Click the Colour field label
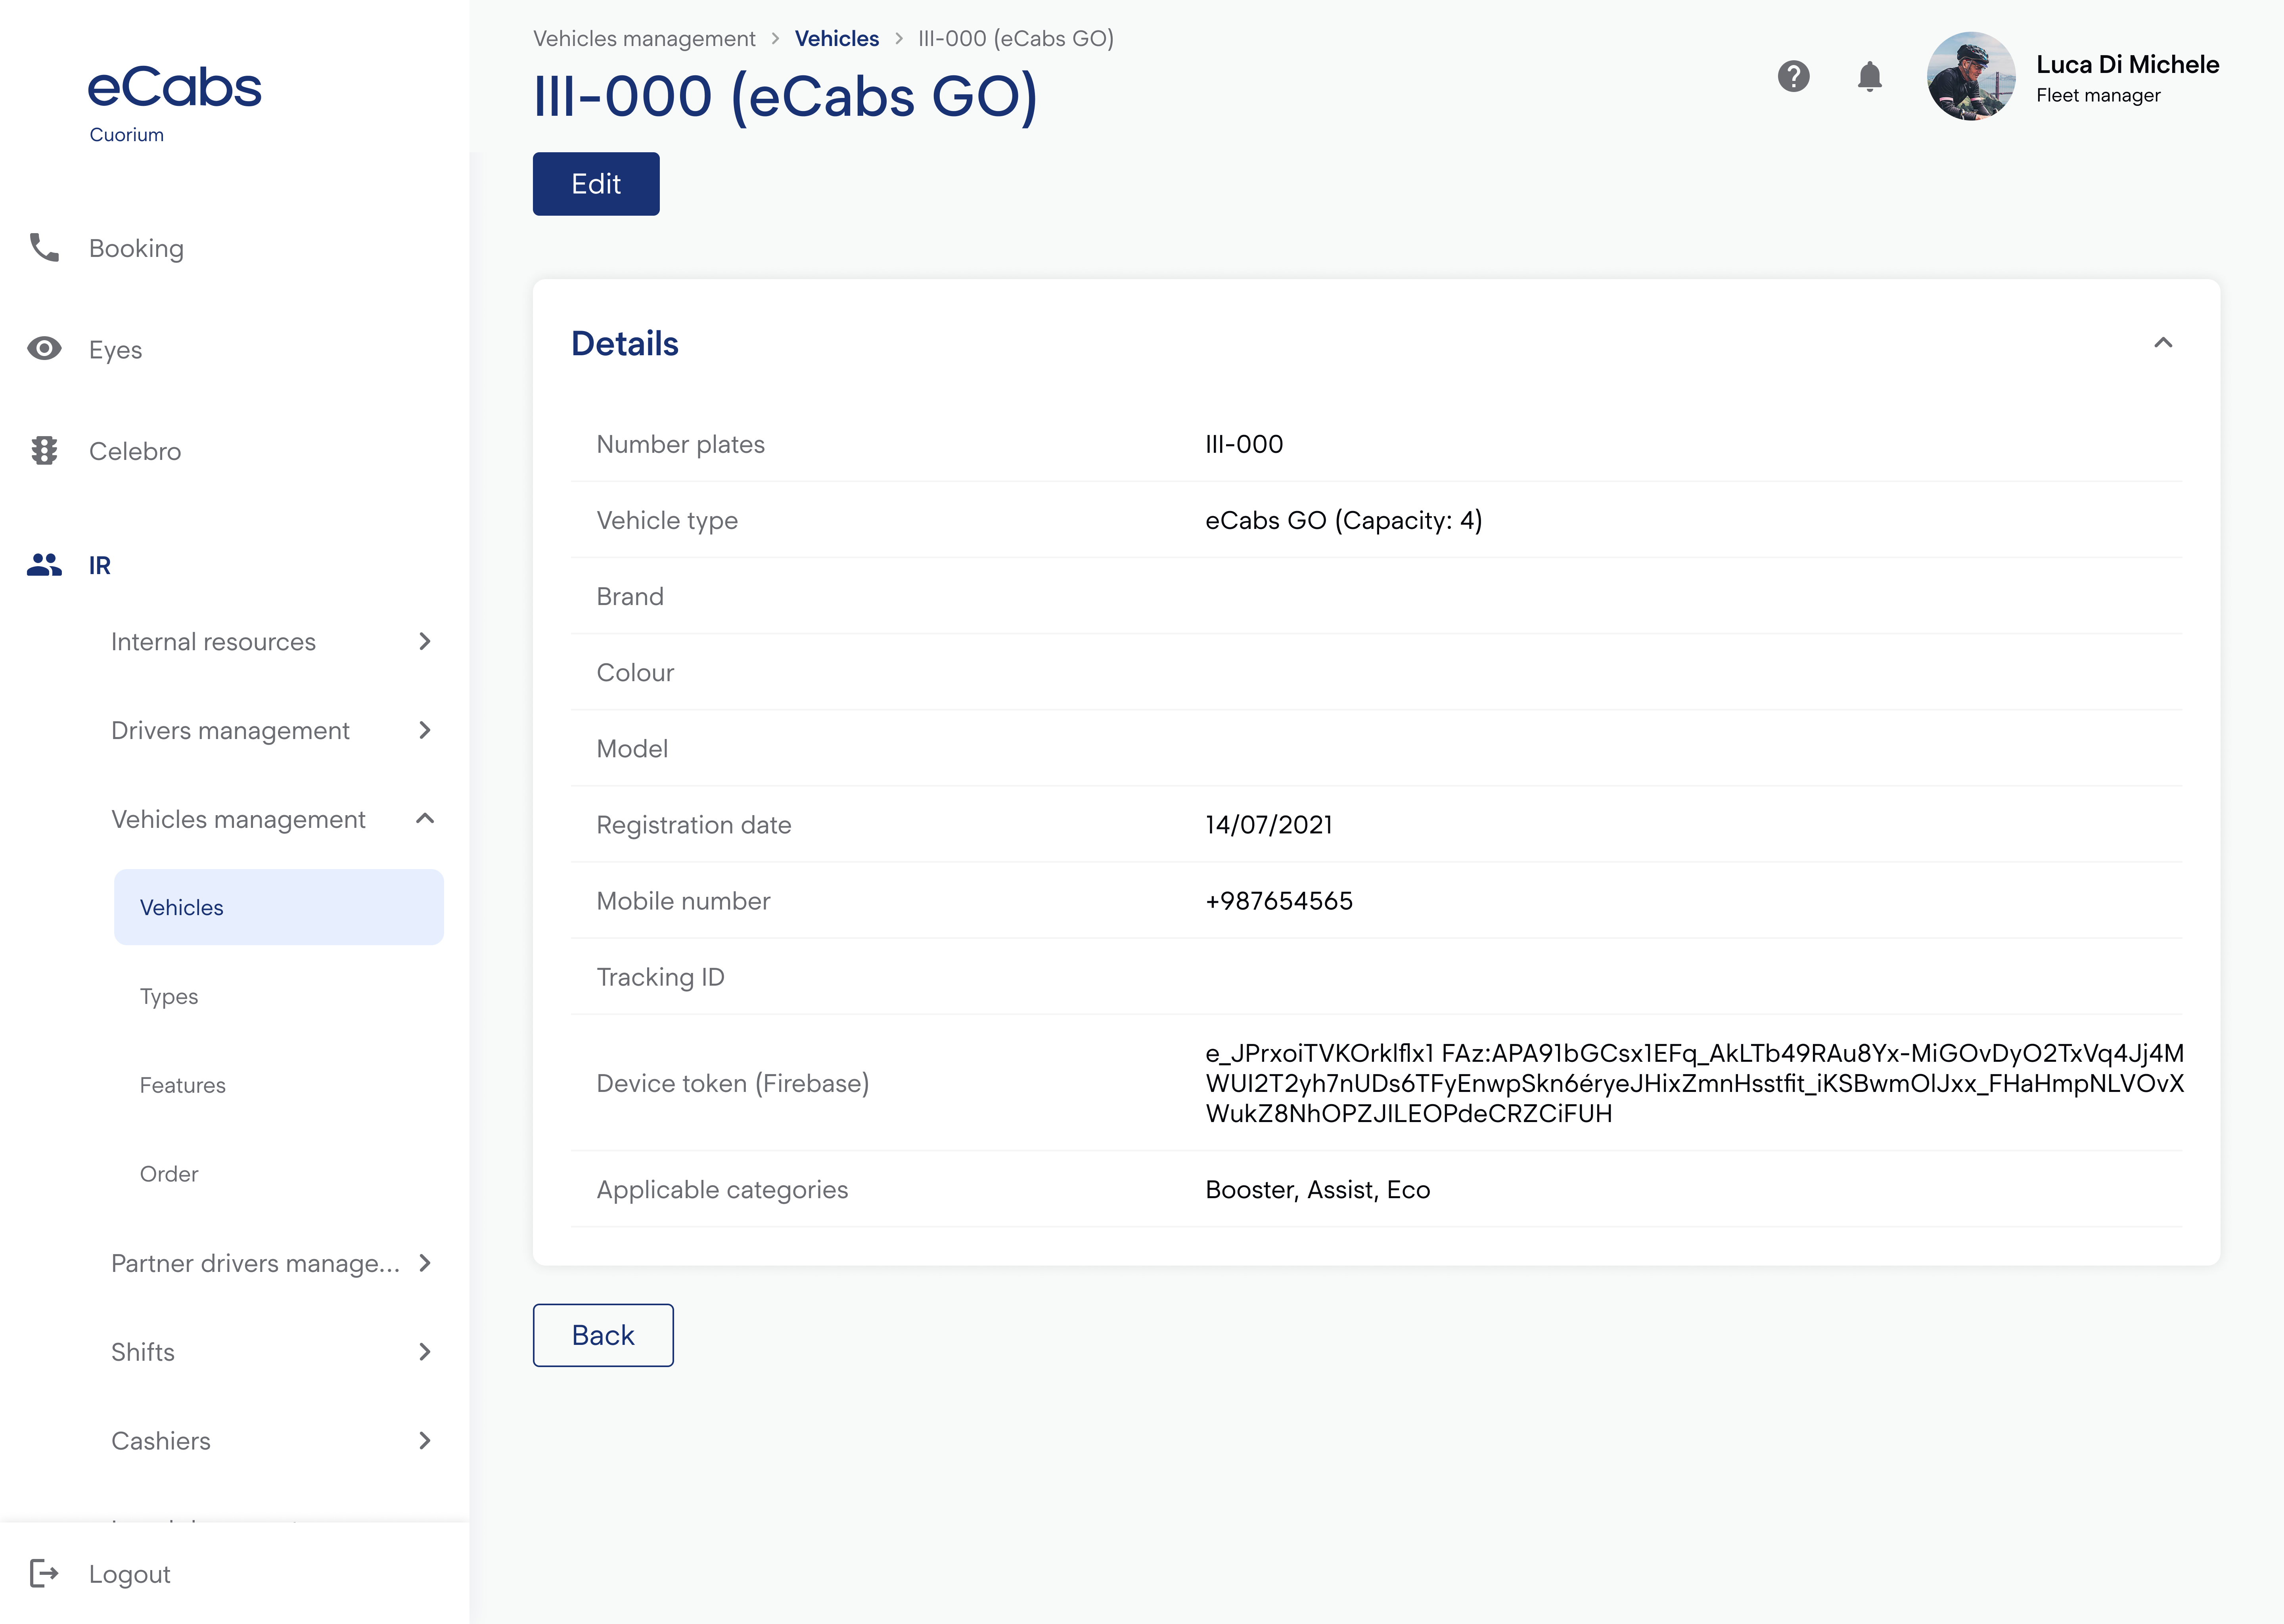Image resolution: width=2284 pixels, height=1624 pixels. (x=635, y=672)
